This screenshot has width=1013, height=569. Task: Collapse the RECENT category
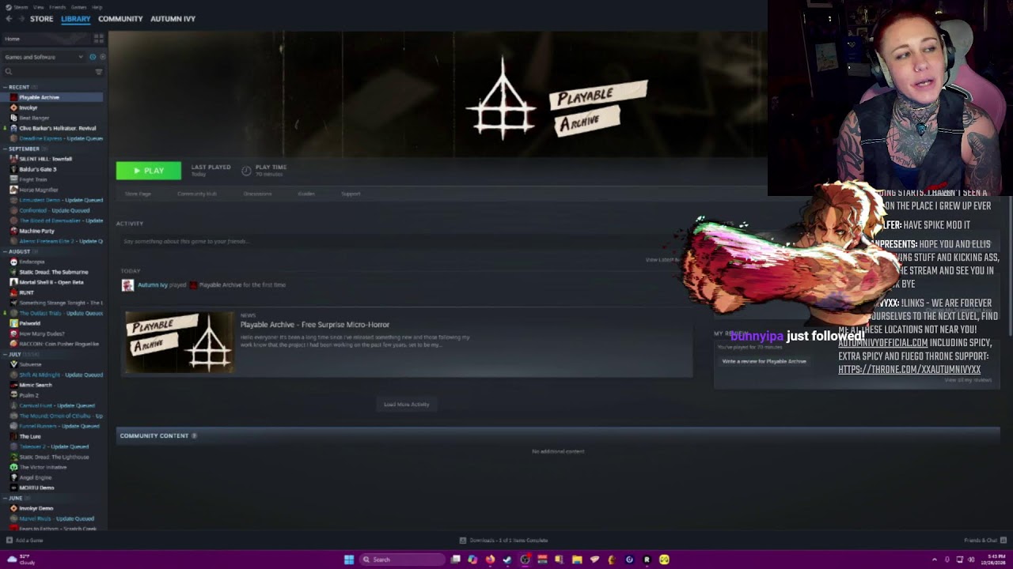pyautogui.click(x=5, y=87)
